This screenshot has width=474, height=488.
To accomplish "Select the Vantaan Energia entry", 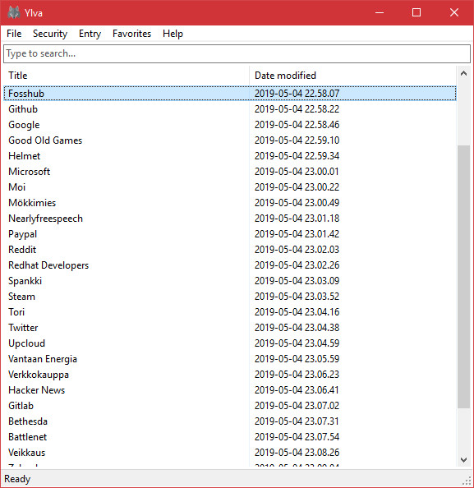I will click(x=230, y=359).
